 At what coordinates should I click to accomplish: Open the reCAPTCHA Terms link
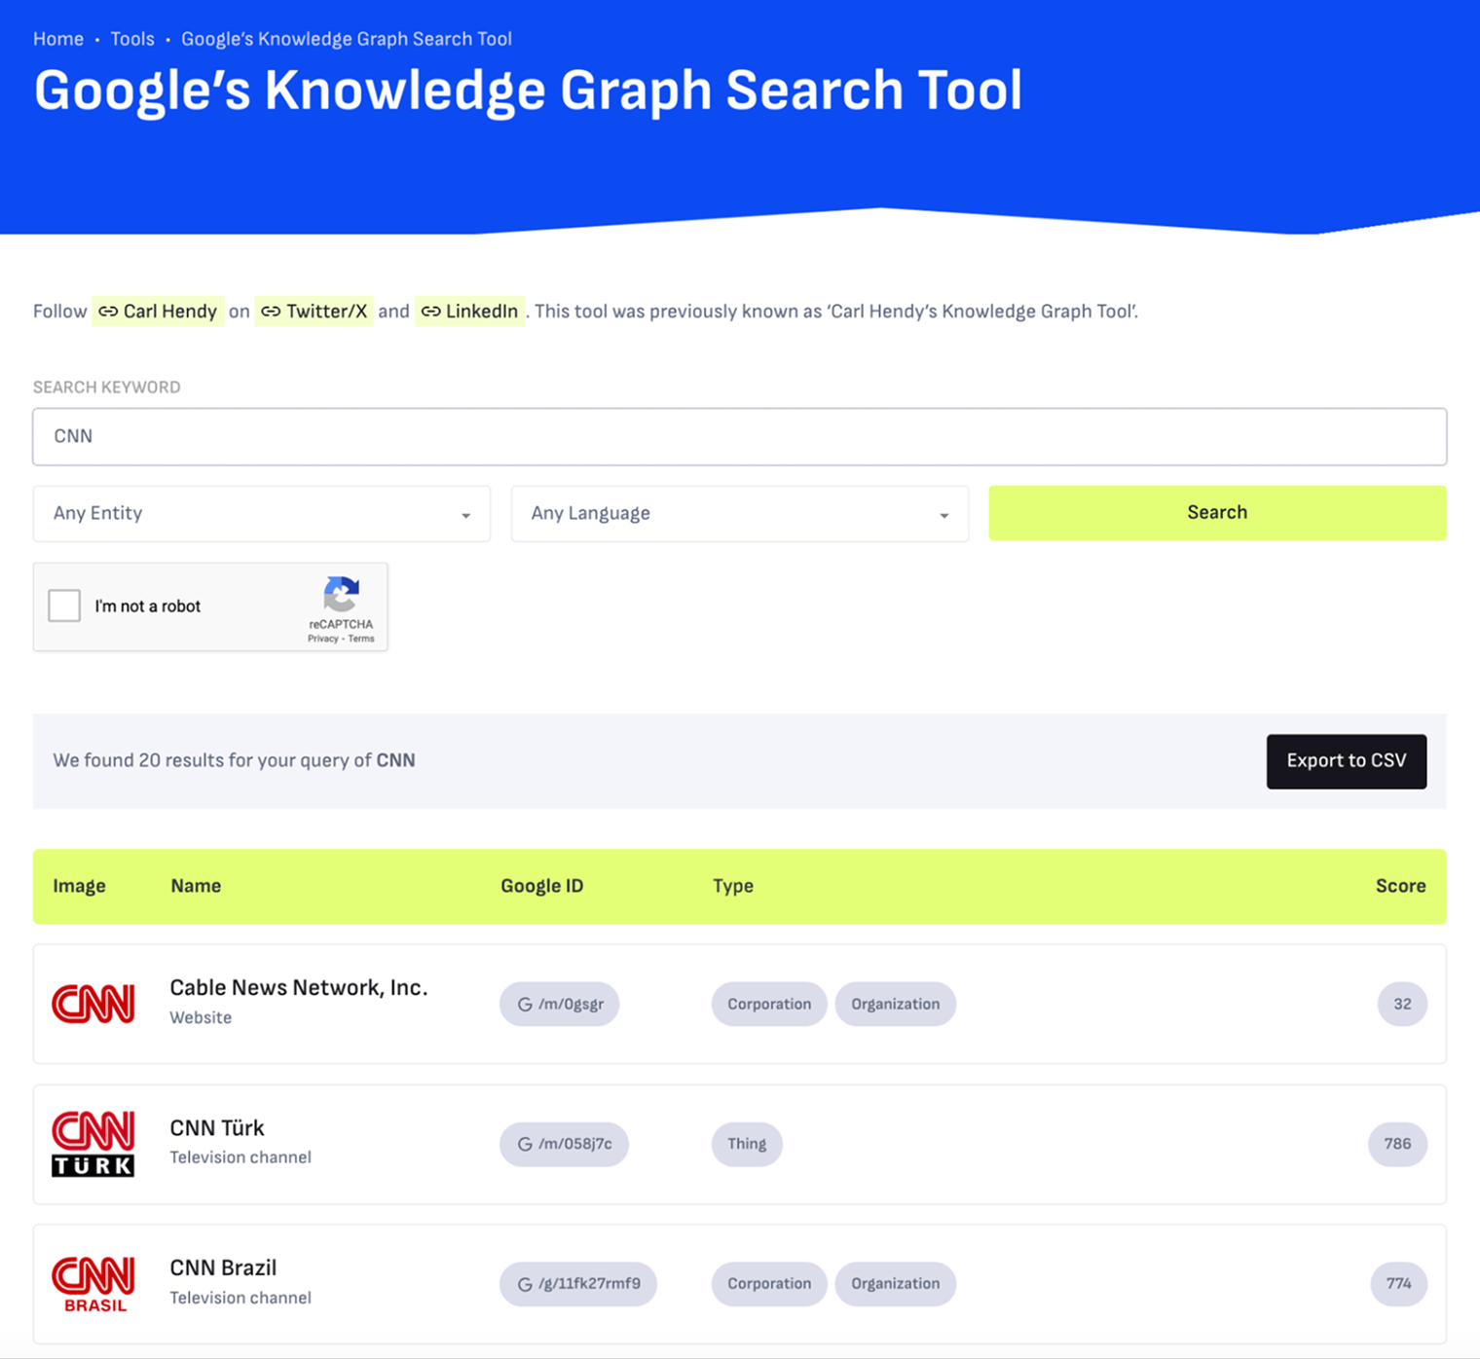pyautogui.click(x=361, y=639)
